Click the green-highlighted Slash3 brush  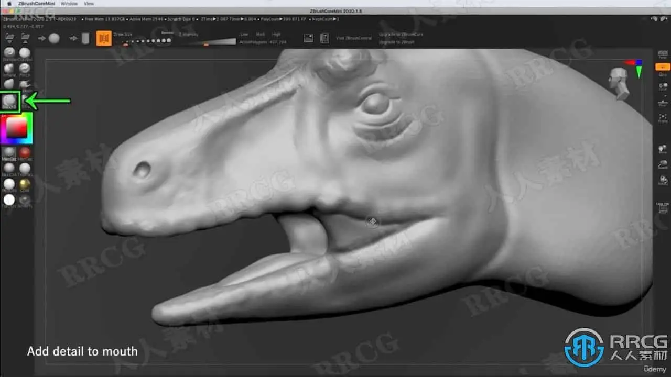(9, 101)
